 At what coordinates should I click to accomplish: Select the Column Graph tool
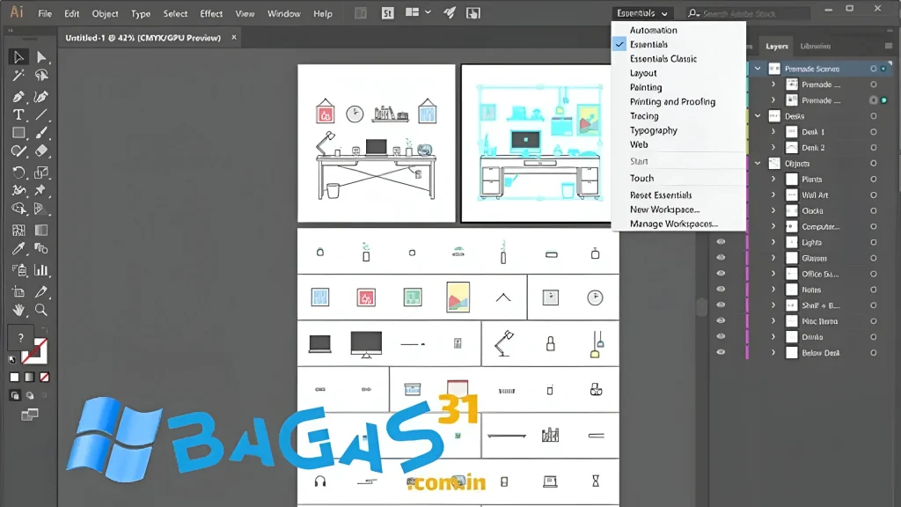(40, 269)
